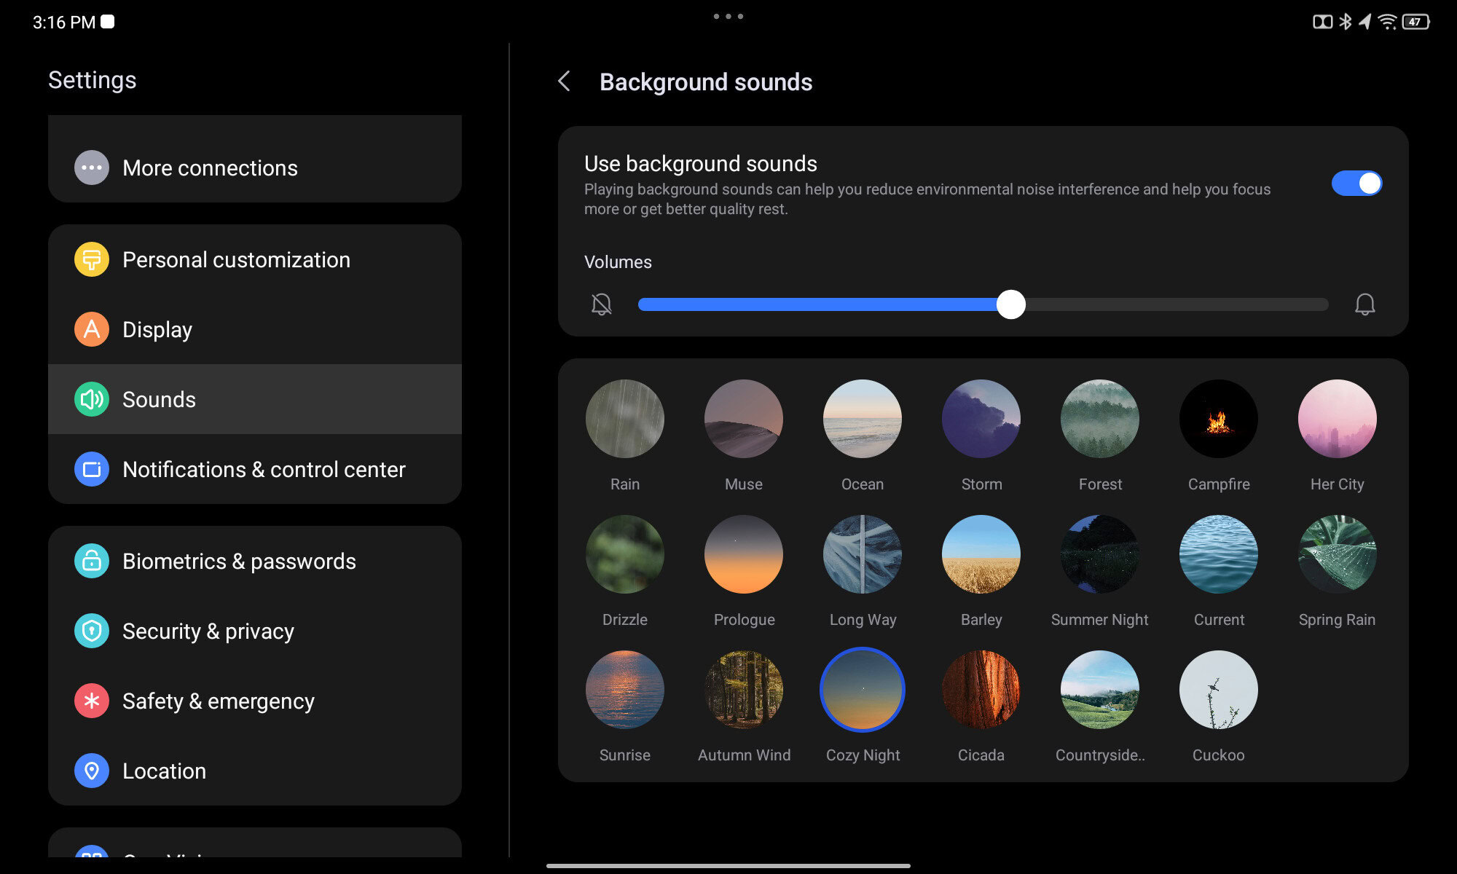This screenshot has height=874, width=1457.
Task: Turn off Use background sounds switch
Action: click(x=1356, y=184)
